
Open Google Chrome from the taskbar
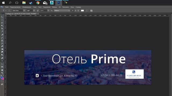(x=38, y=3)
